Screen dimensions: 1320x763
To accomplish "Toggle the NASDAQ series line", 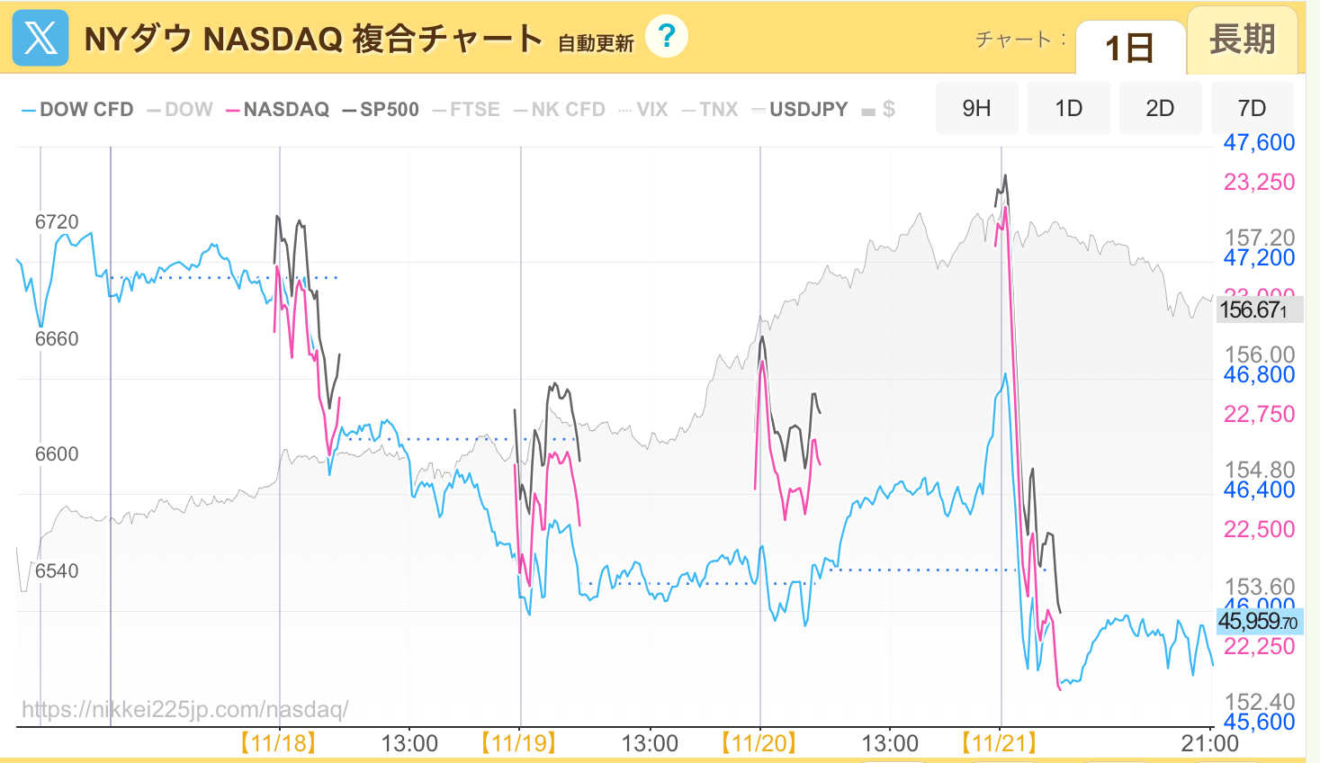I will tap(277, 110).
